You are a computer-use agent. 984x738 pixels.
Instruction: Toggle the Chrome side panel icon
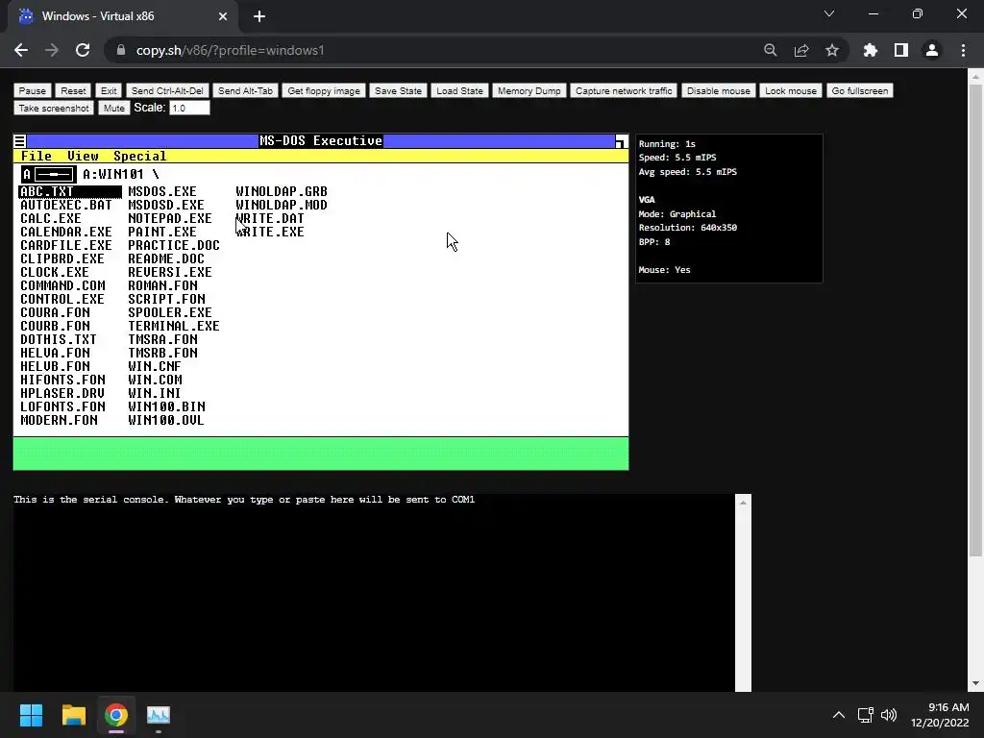pos(901,50)
